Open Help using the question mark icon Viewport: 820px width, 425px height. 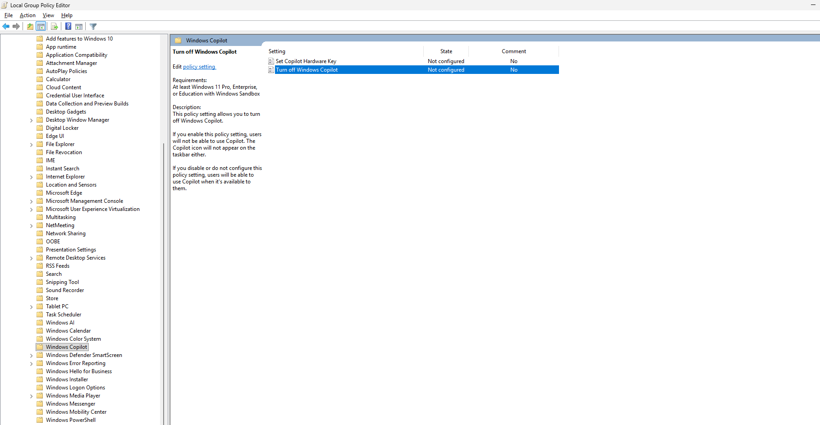(x=68, y=26)
